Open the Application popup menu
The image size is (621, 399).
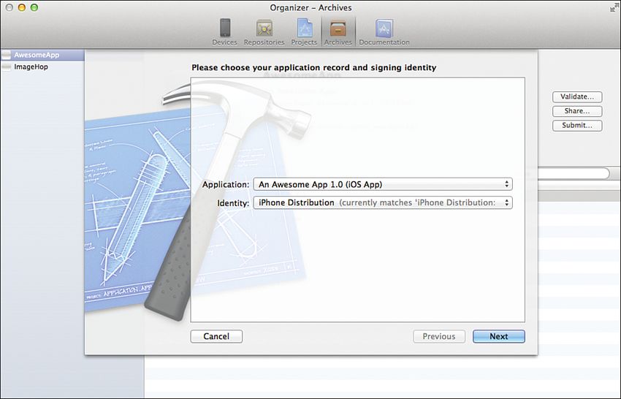tap(383, 184)
